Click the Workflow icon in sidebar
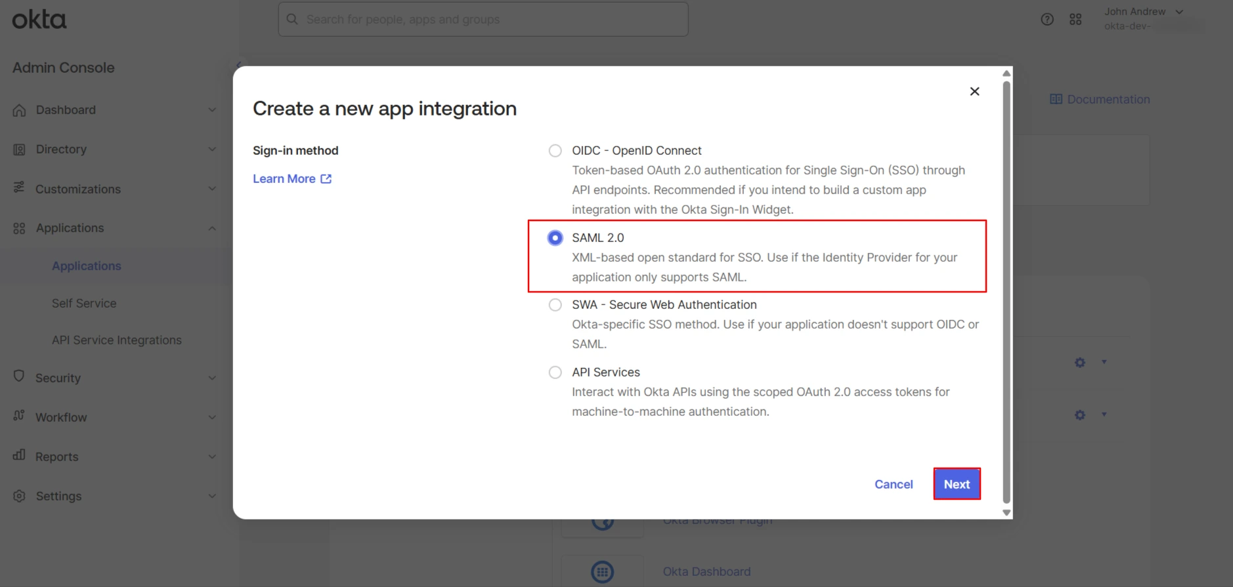 click(19, 416)
